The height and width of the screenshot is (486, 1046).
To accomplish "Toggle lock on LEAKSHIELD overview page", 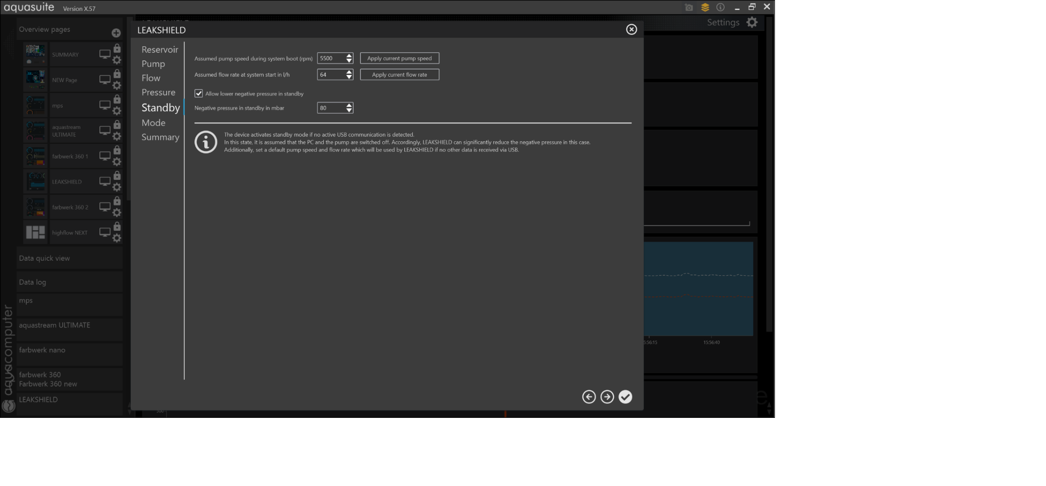I will pyautogui.click(x=117, y=175).
